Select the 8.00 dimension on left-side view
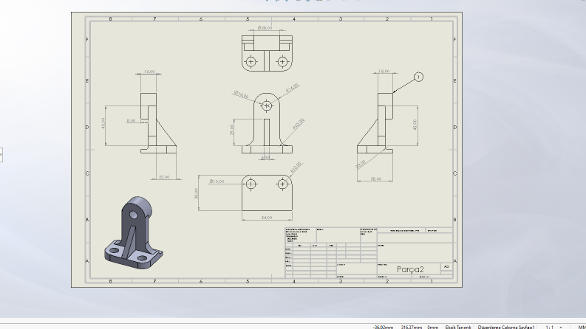The image size is (586, 329). pos(131,120)
